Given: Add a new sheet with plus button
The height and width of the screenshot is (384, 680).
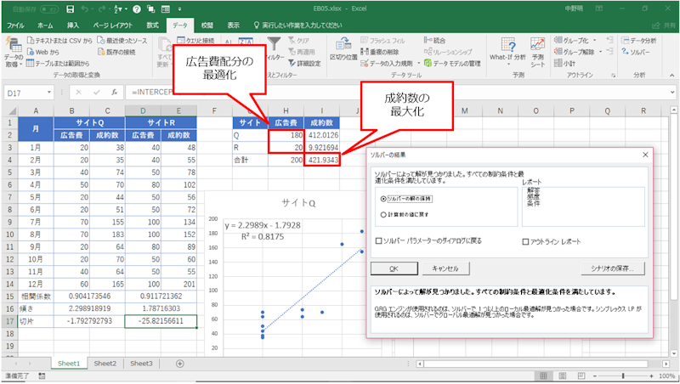Looking at the screenshot, I should point(180,364).
